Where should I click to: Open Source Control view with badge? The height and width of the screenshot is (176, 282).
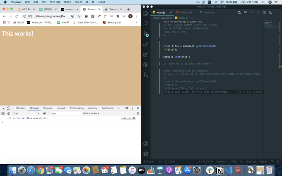tap(146, 34)
